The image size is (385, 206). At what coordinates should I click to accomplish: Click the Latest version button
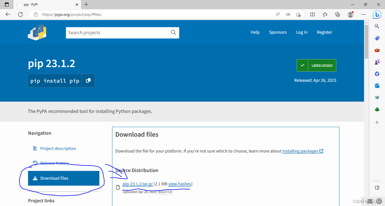[316, 65]
